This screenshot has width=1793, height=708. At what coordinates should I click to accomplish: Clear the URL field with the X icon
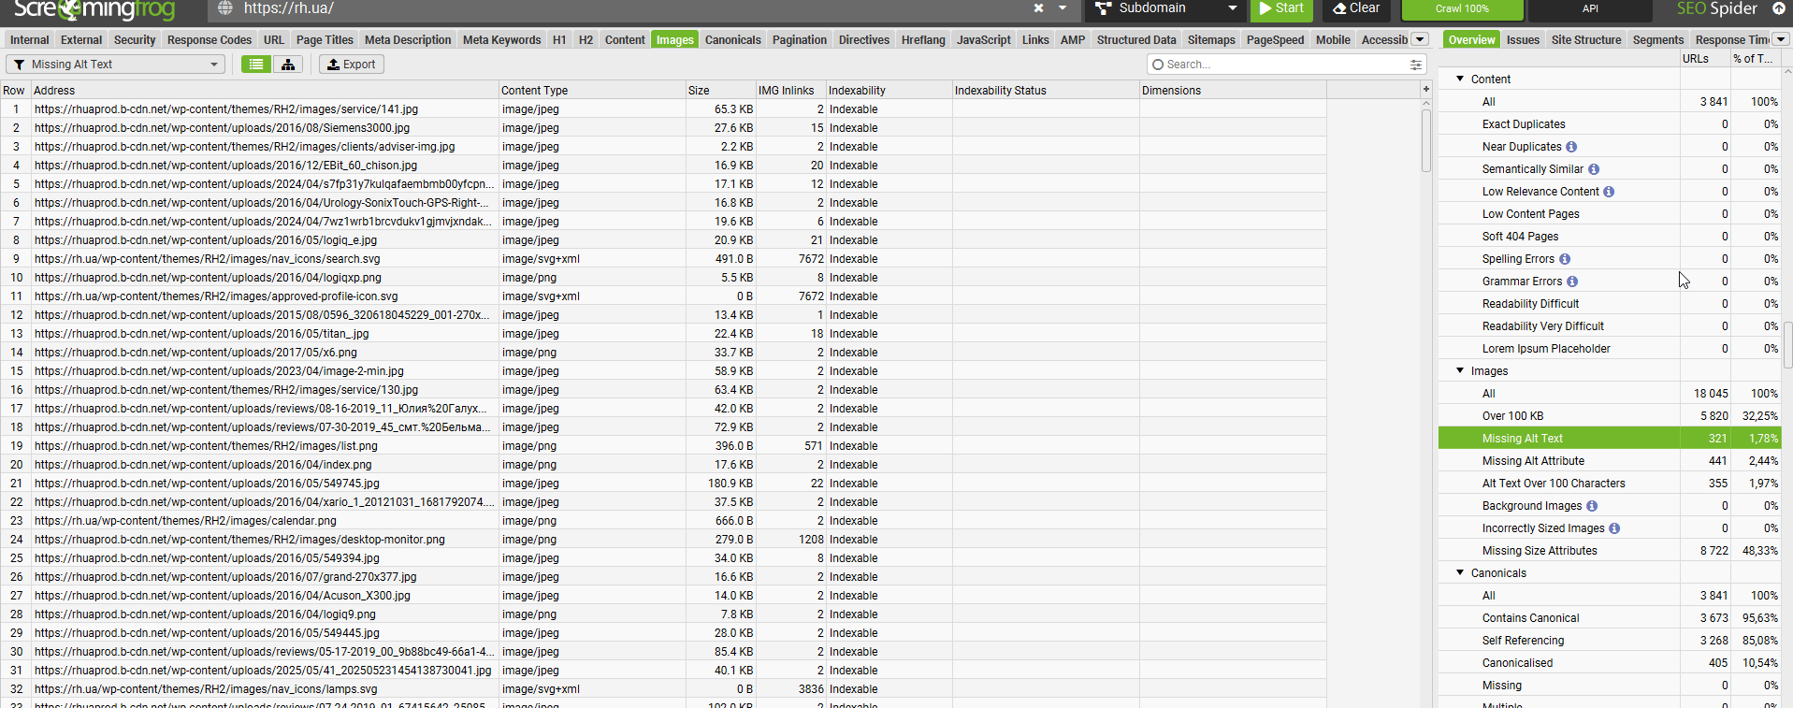(x=1038, y=8)
